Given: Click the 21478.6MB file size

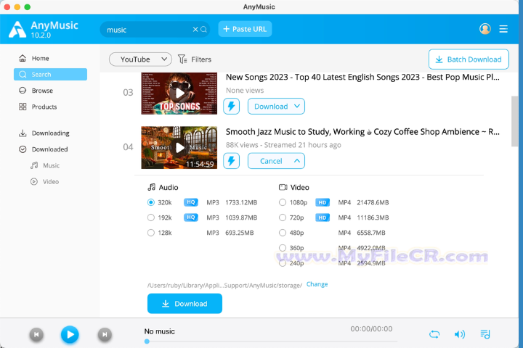Looking at the screenshot, I should (x=373, y=202).
